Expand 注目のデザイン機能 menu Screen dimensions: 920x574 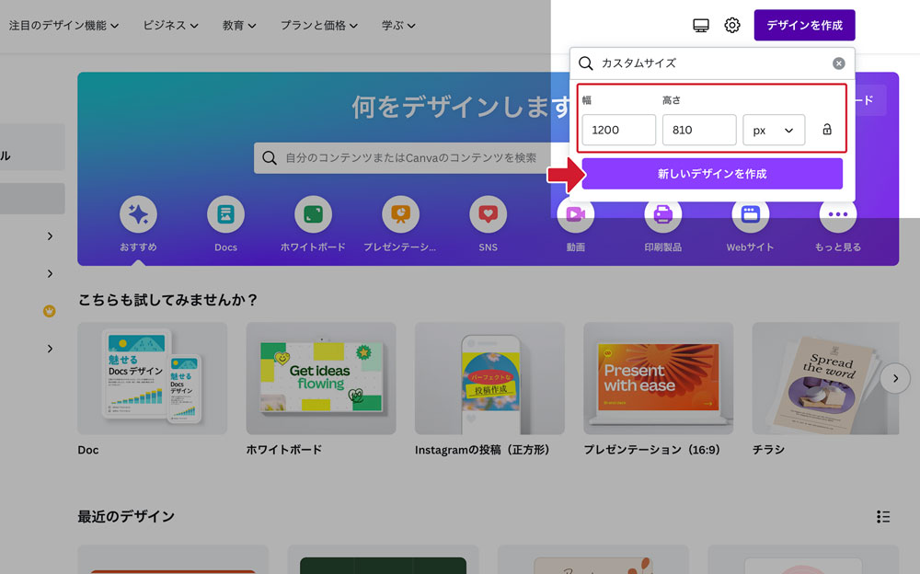[63, 25]
